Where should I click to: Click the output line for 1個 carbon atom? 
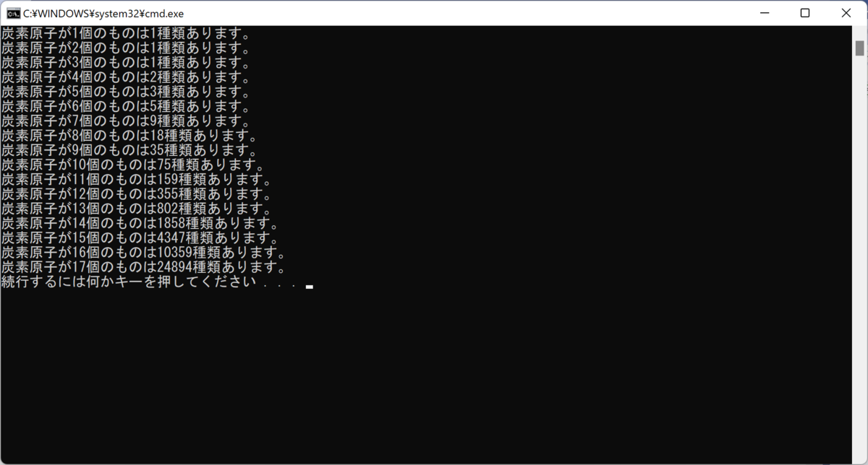(126, 33)
